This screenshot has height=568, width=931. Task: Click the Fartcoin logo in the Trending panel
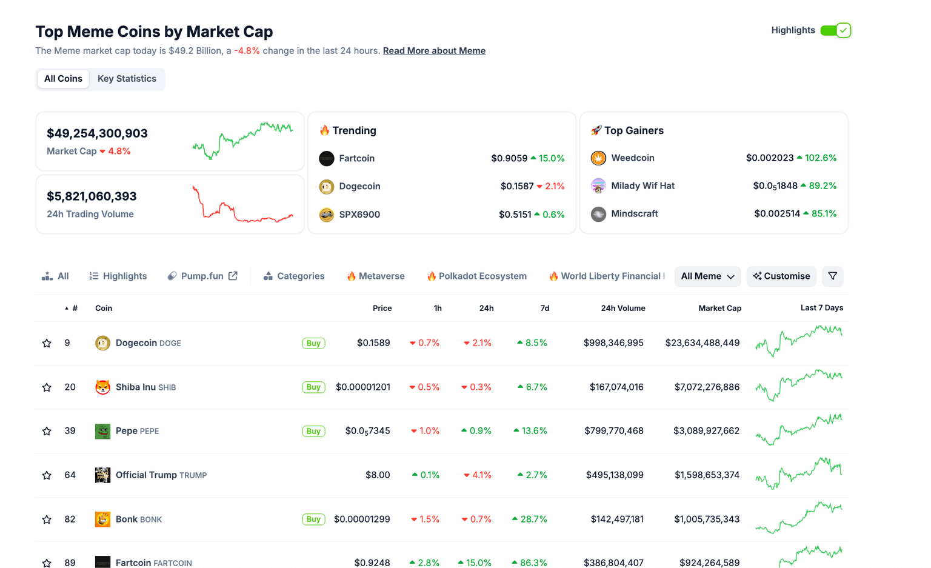pos(327,158)
